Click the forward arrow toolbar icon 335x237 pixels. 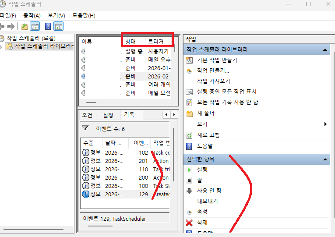click(11, 27)
